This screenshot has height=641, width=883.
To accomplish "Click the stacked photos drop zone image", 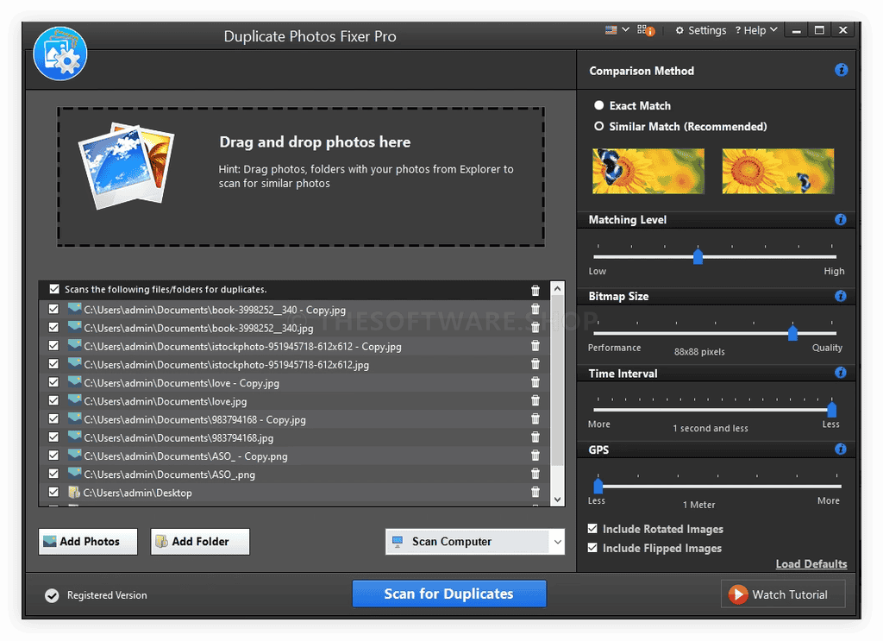I will [x=126, y=165].
